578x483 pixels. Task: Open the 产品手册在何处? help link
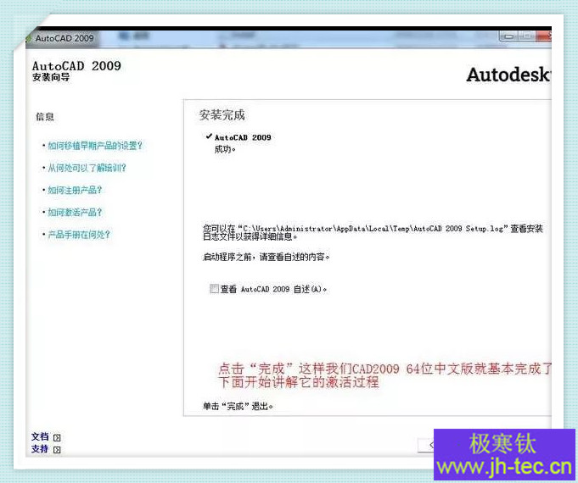(x=79, y=235)
